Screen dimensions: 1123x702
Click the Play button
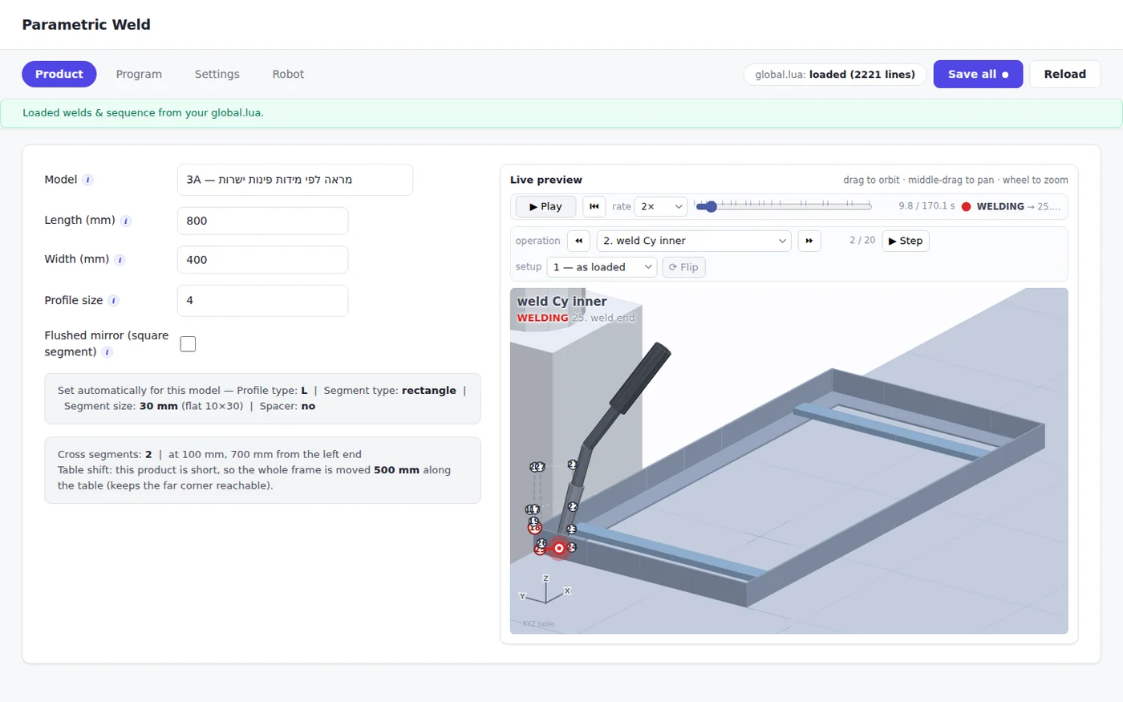coord(545,207)
